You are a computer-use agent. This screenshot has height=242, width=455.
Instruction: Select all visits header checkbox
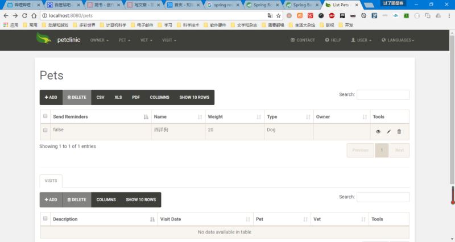pos(45,219)
